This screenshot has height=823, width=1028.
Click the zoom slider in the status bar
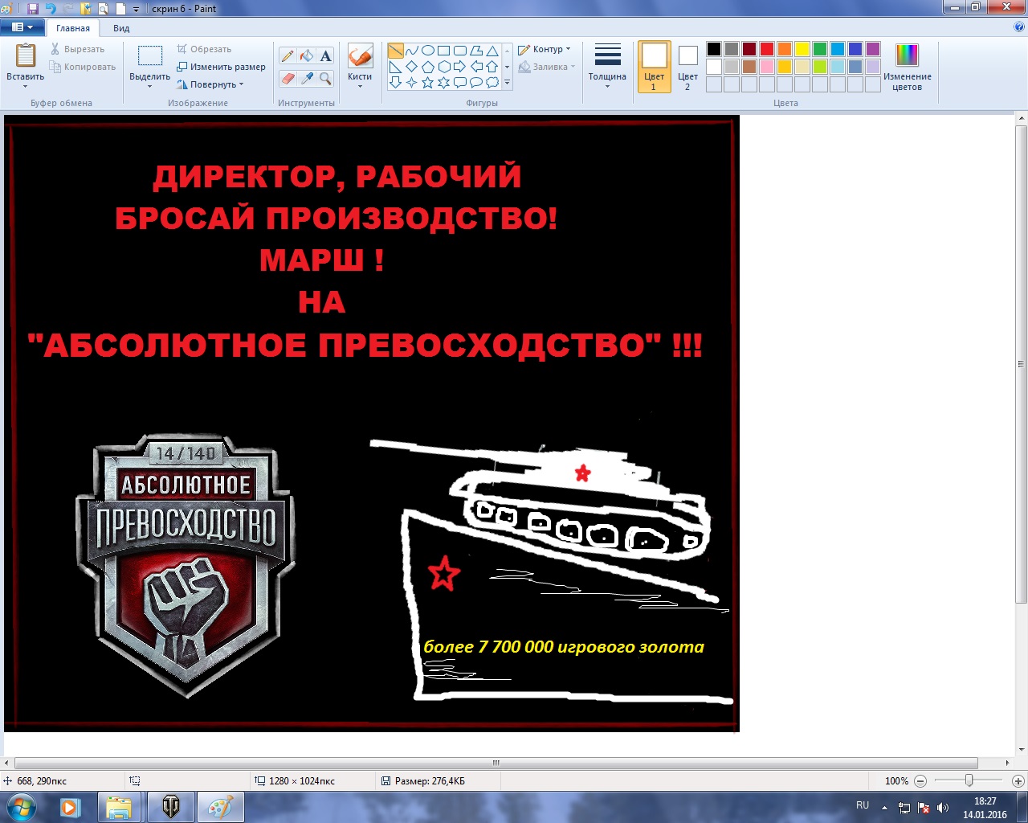969,780
